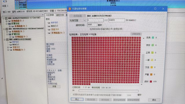Expand 本地磁盘(D:) in the tree
The image size is (185, 104).
tap(10, 26)
